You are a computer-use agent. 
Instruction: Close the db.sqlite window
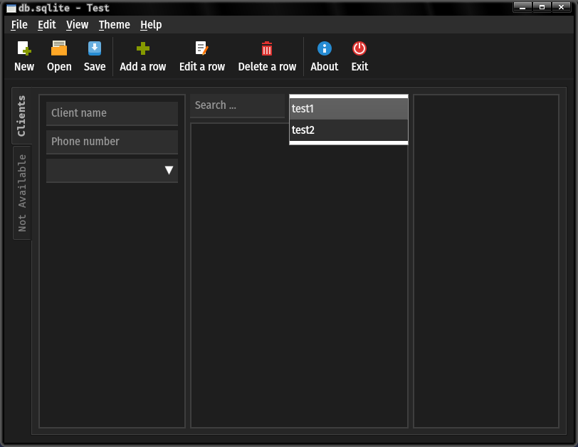562,7
